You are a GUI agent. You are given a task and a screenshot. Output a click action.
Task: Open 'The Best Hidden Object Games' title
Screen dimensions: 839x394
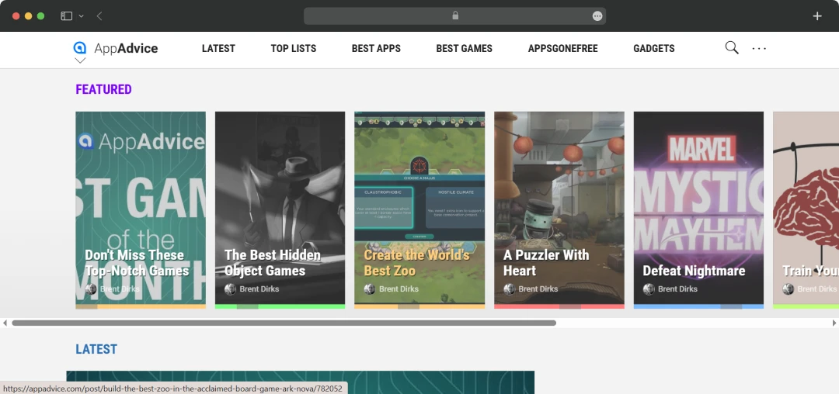pos(273,263)
